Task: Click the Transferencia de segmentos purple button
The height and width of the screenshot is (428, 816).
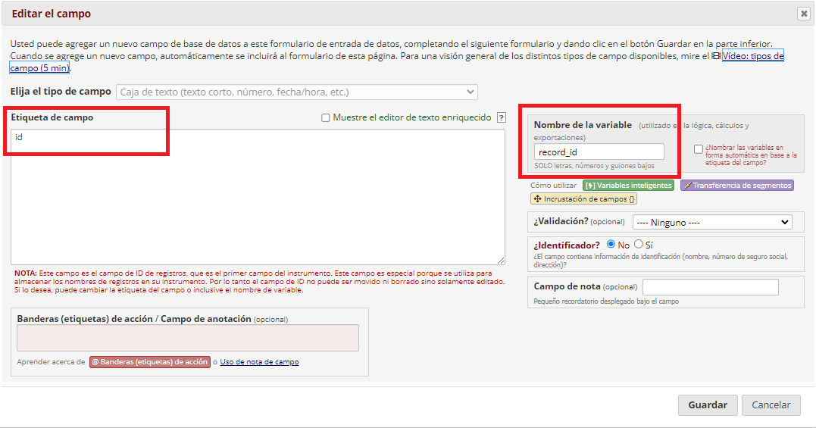Action: click(737, 185)
